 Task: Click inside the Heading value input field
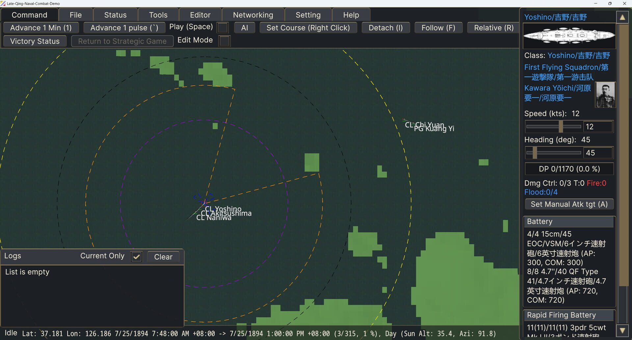pyautogui.click(x=598, y=153)
